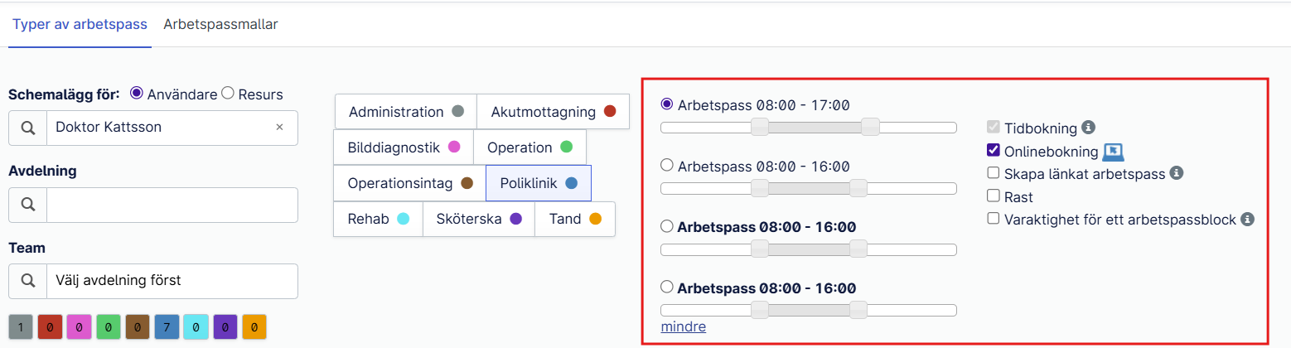
Task: Select the Akutmottagning shift type
Action: (x=553, y=112)
